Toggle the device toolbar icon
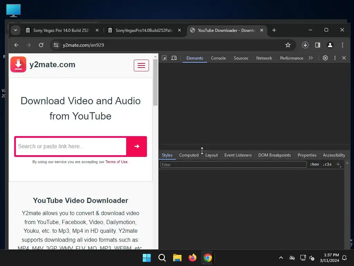354x266 pixels. pyautogui.click(x=174, y=58)
